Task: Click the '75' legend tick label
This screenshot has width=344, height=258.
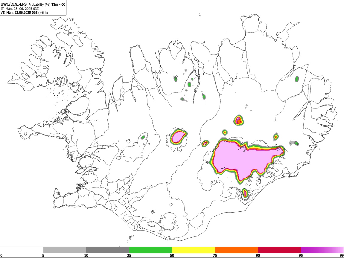Action: [x=215, y=255]
